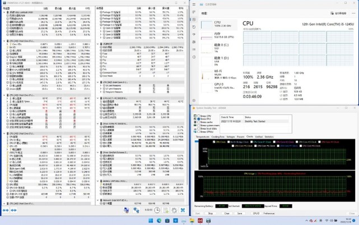Select Wi-Fi item in performance list
The height and width of the screenshot is (225, 359).
click(218, 75)
